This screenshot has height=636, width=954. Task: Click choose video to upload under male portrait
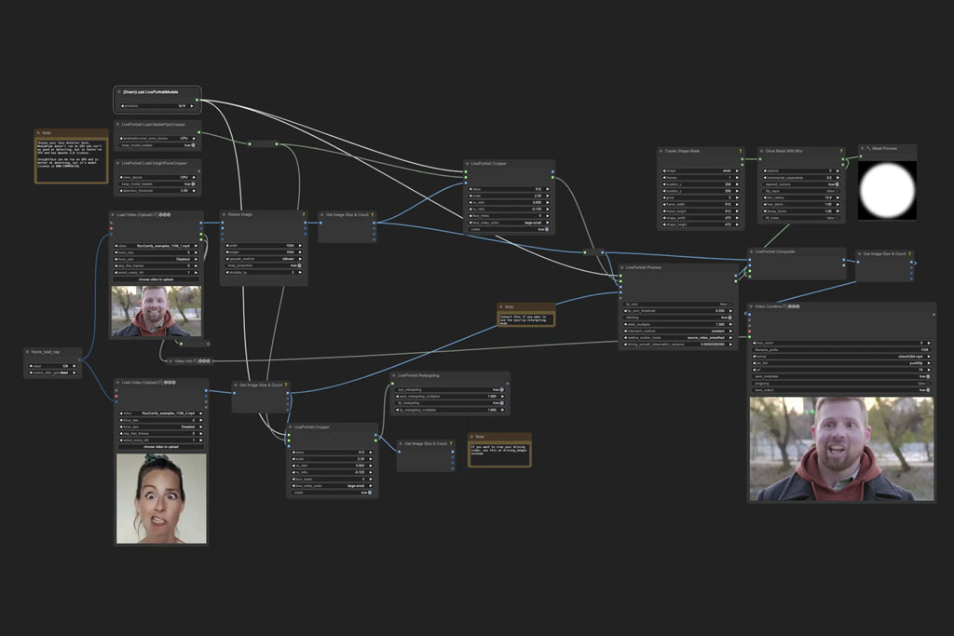point(158,279)
